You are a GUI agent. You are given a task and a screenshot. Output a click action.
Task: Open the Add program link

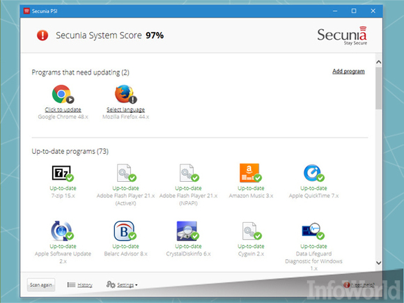click(348, 71)
